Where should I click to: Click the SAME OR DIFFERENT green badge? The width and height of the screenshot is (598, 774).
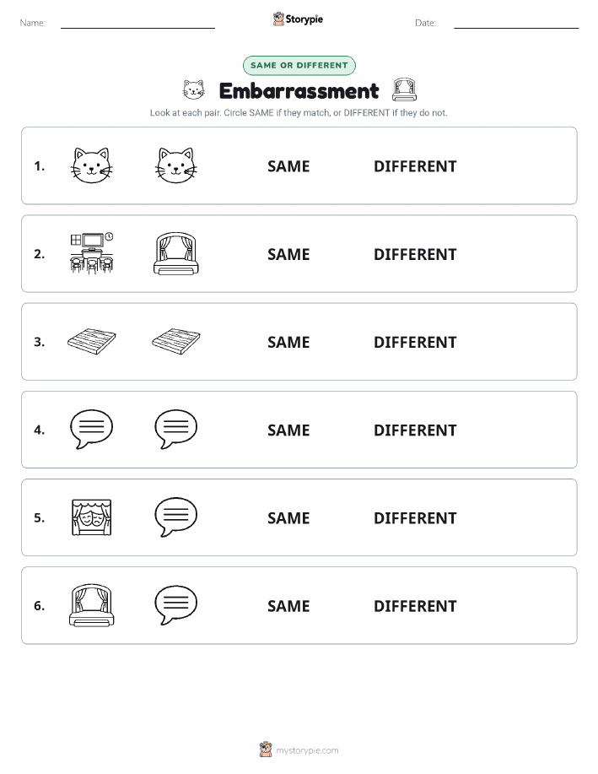coord(299,65)
